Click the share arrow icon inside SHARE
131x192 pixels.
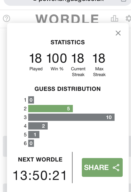pos(116,167)
